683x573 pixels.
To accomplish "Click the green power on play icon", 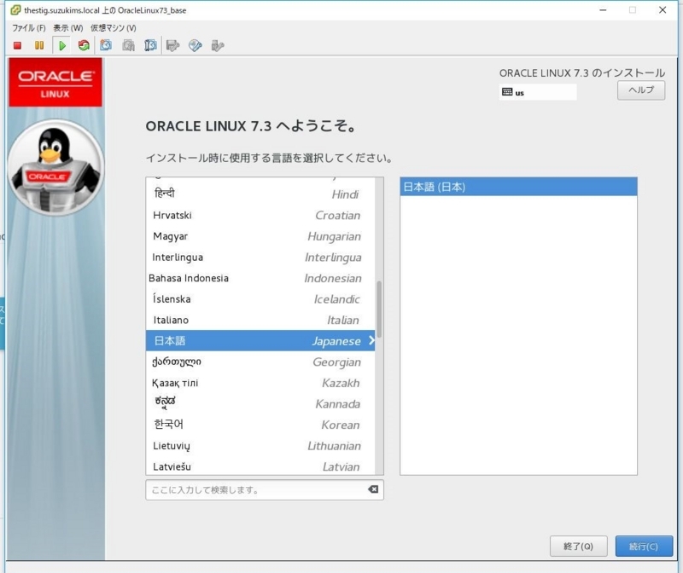I will [61, 45].
